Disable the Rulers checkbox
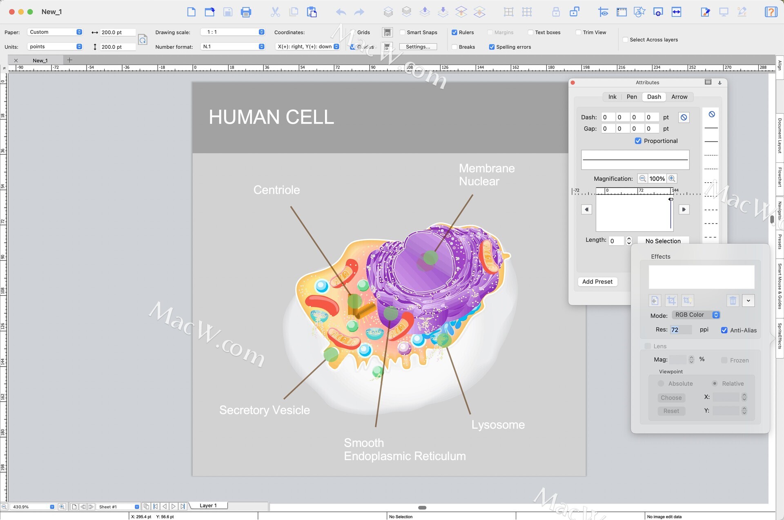The width and height of the screenshot is (784, 520). (x=454, y=33)
